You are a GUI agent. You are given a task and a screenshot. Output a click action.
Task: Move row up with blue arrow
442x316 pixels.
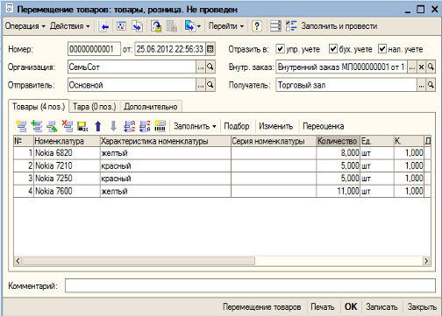coord(98,126)
